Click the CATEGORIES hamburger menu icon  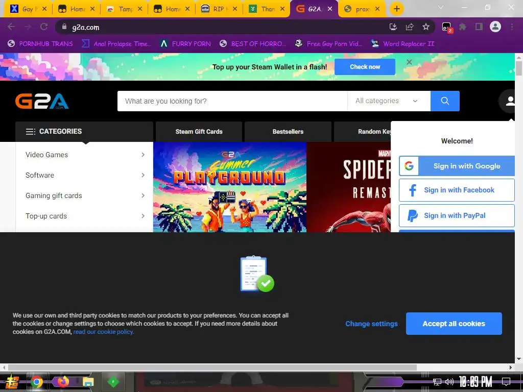tap(30, 132)
